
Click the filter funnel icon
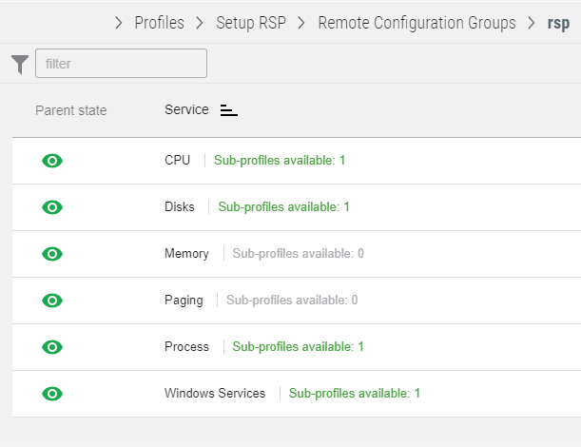(x=20, y=65)
